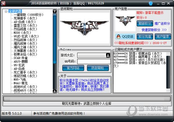The height and width of the screenshot is (122, 174).
Task: Click the 游戏大区 combo box field
Action: (94, 55)
